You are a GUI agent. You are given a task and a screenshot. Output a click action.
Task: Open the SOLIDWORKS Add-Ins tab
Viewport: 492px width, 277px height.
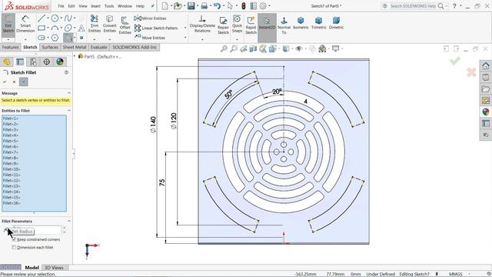click(135, 47)
